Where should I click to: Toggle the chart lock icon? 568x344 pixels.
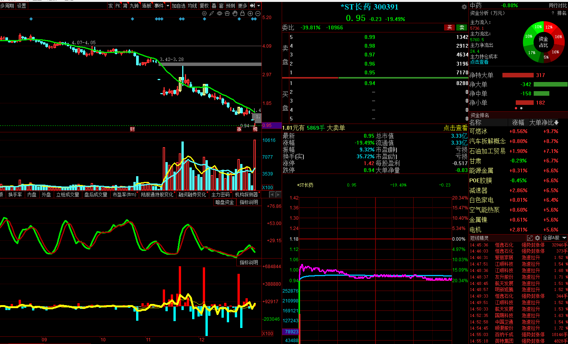pyautogui.click(x=242, y=13)
